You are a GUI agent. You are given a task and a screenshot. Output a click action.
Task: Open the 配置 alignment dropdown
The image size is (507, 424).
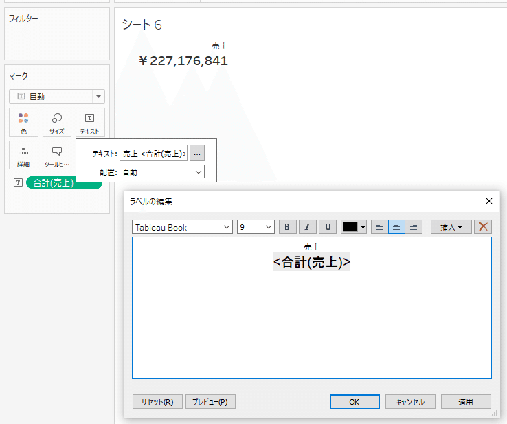tap(162, 172)
